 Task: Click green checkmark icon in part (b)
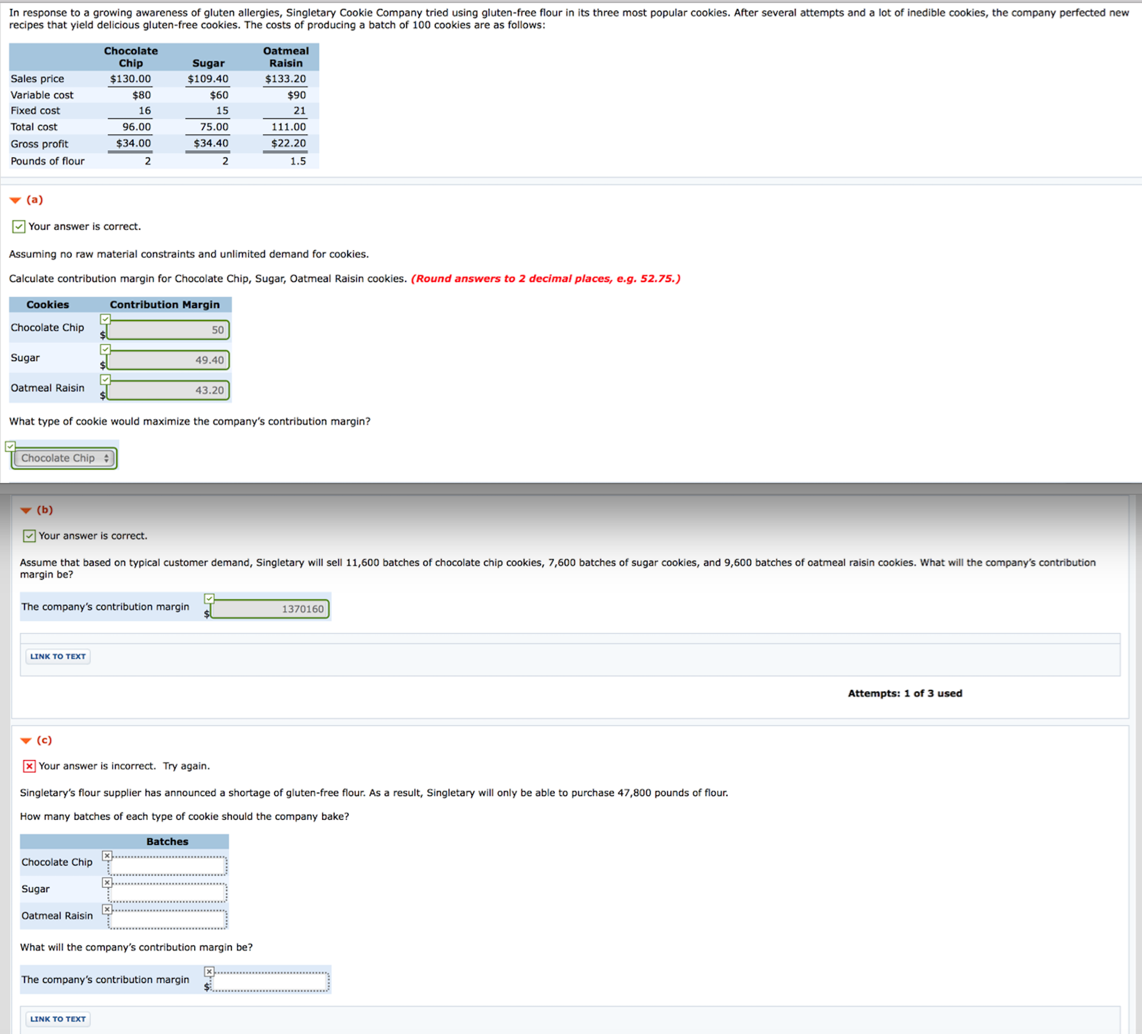pyautogui.click(x=29, y=536)
